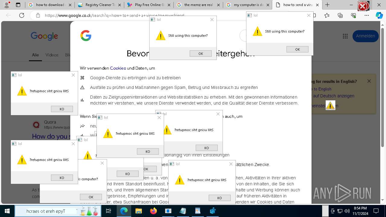Open the Collections toolbar icon
The width and height of the screenshot is (386, 217).
(340, 15)
